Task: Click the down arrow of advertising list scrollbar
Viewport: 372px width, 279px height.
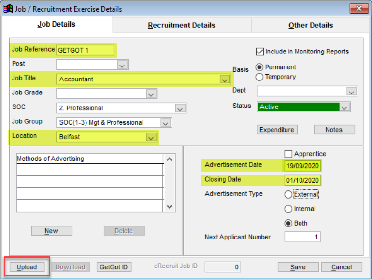Action: [x=169, y=206]
